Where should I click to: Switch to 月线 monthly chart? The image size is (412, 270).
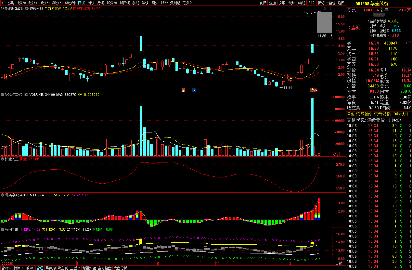tap(100, 3)
